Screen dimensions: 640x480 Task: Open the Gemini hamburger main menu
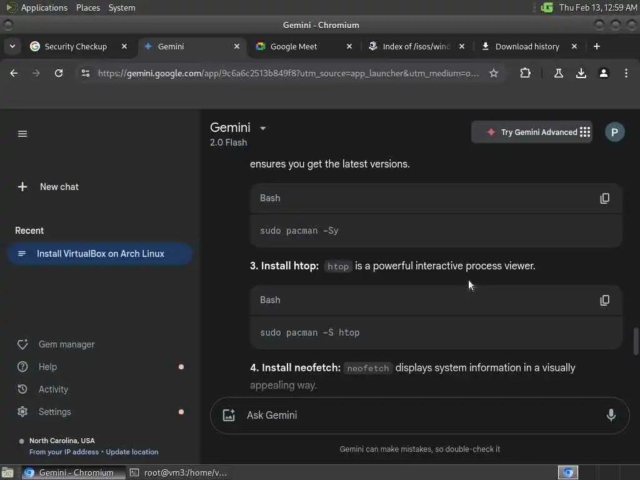click(22, 134)
